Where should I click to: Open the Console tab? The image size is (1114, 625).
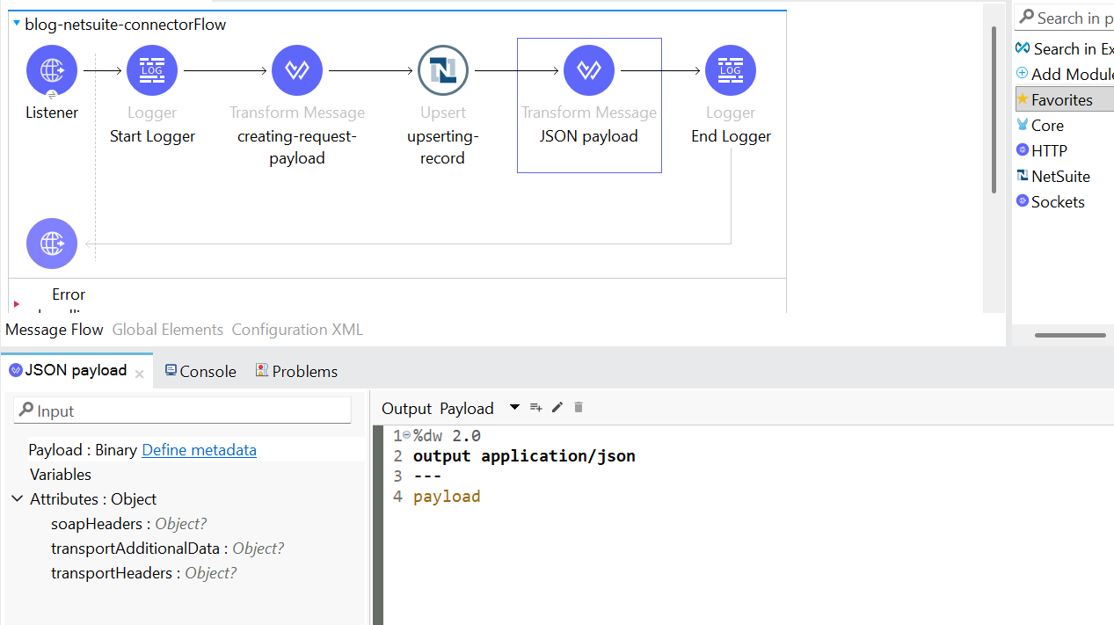tap(200, 371)
